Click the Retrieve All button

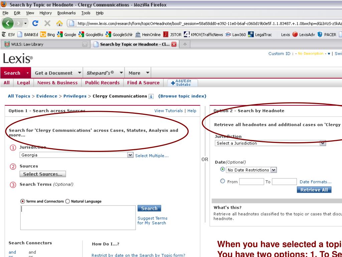[314, 190]
